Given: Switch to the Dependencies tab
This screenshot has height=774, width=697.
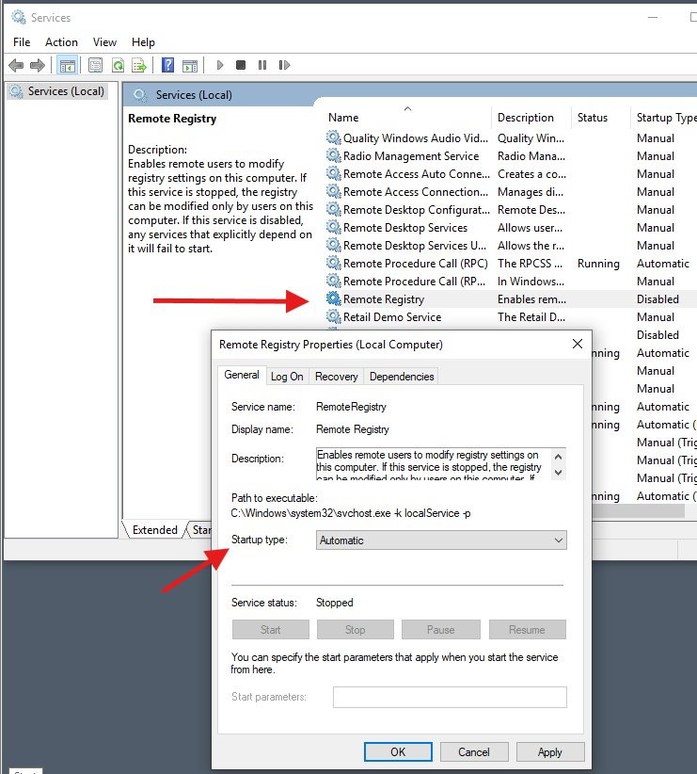Looking at the screenshot, I should pyautogui.click(x=402, y=377).
